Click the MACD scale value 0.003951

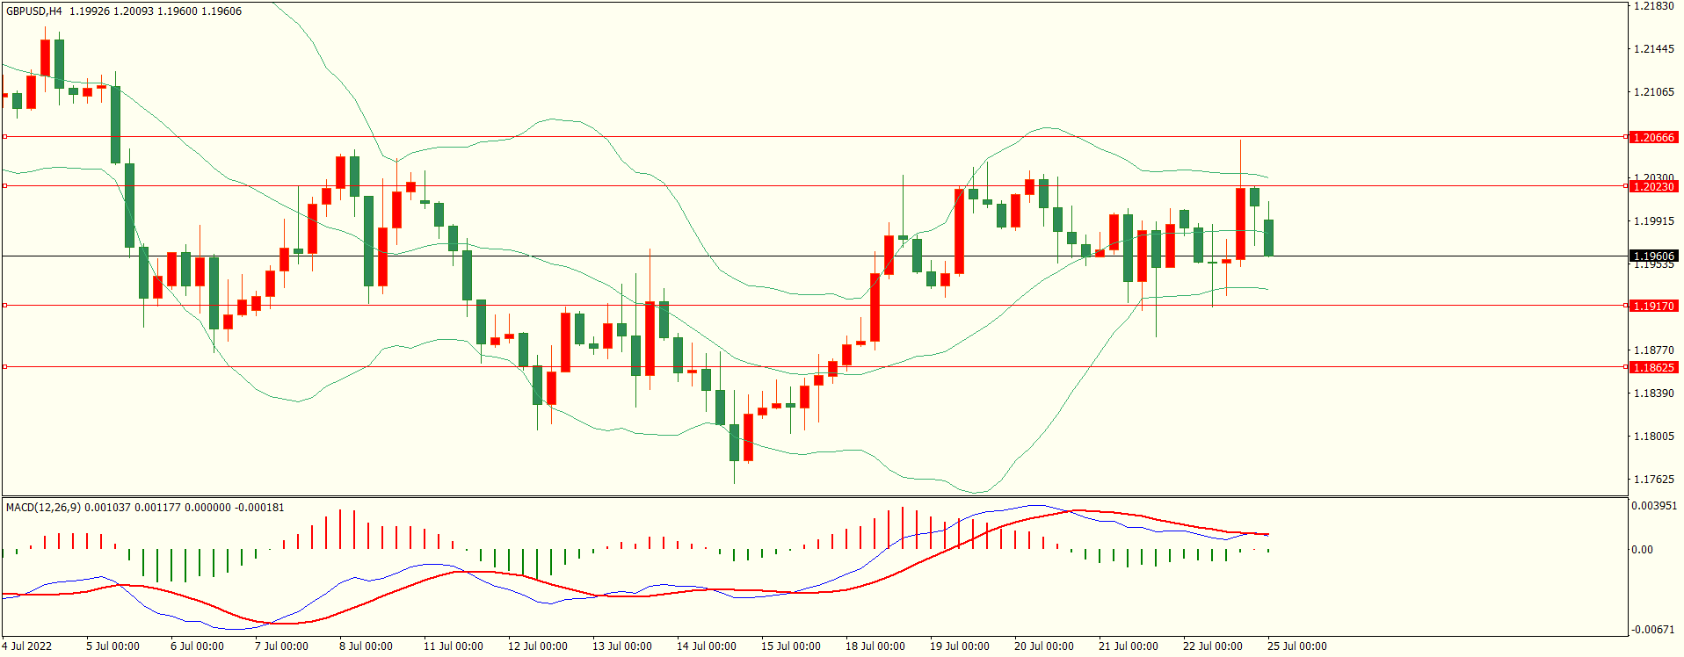click(1654, 506)
